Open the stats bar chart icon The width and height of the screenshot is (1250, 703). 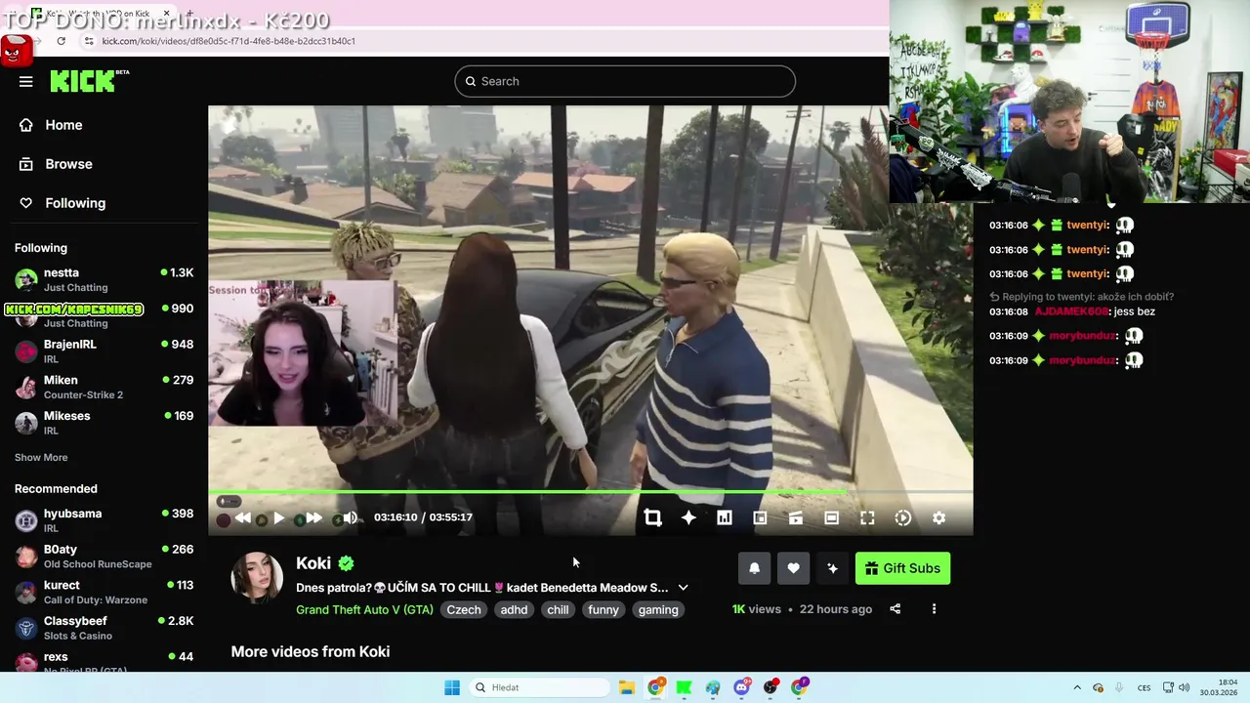725,518
